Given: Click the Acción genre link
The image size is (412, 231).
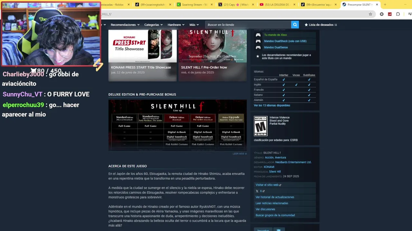Looking at the screenshot, I should click(269, 158).
